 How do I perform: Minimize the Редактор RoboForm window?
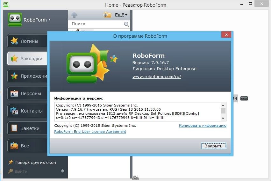click(x=242, y=4)
